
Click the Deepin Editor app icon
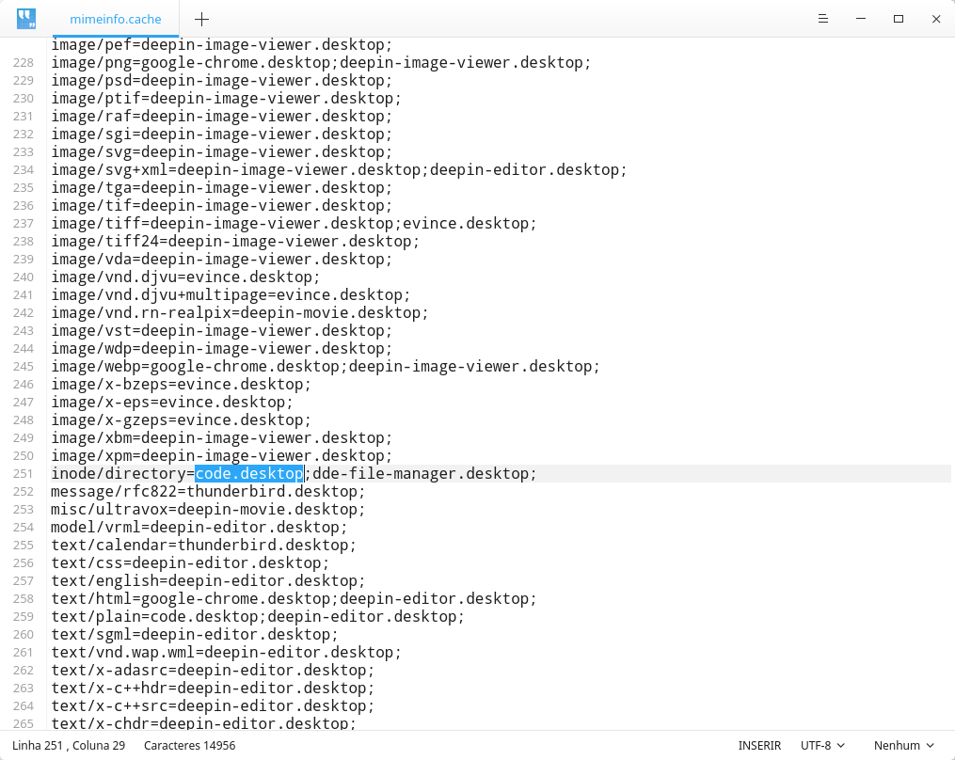[x=26, y=19]
